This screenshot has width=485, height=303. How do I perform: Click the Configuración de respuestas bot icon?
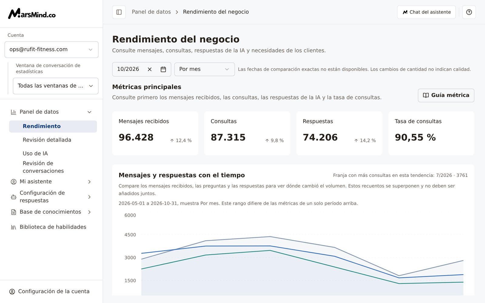pos(13,197)
